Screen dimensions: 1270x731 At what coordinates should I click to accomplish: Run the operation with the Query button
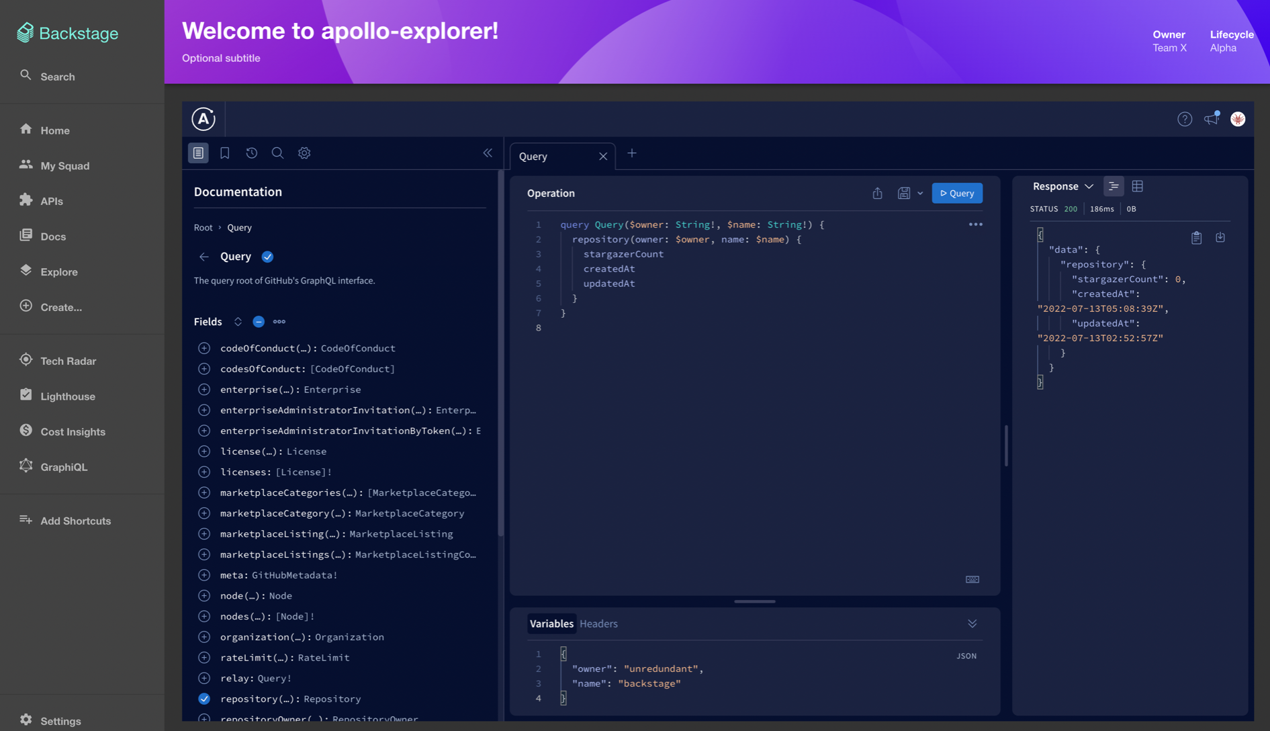[957, 193]
